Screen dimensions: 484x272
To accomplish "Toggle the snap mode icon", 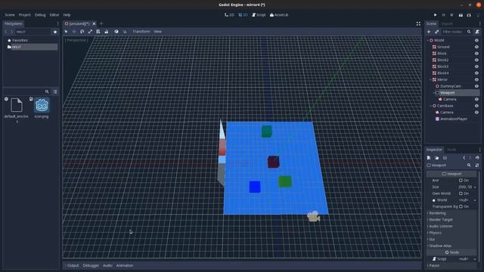I will [x=125, y=32].
